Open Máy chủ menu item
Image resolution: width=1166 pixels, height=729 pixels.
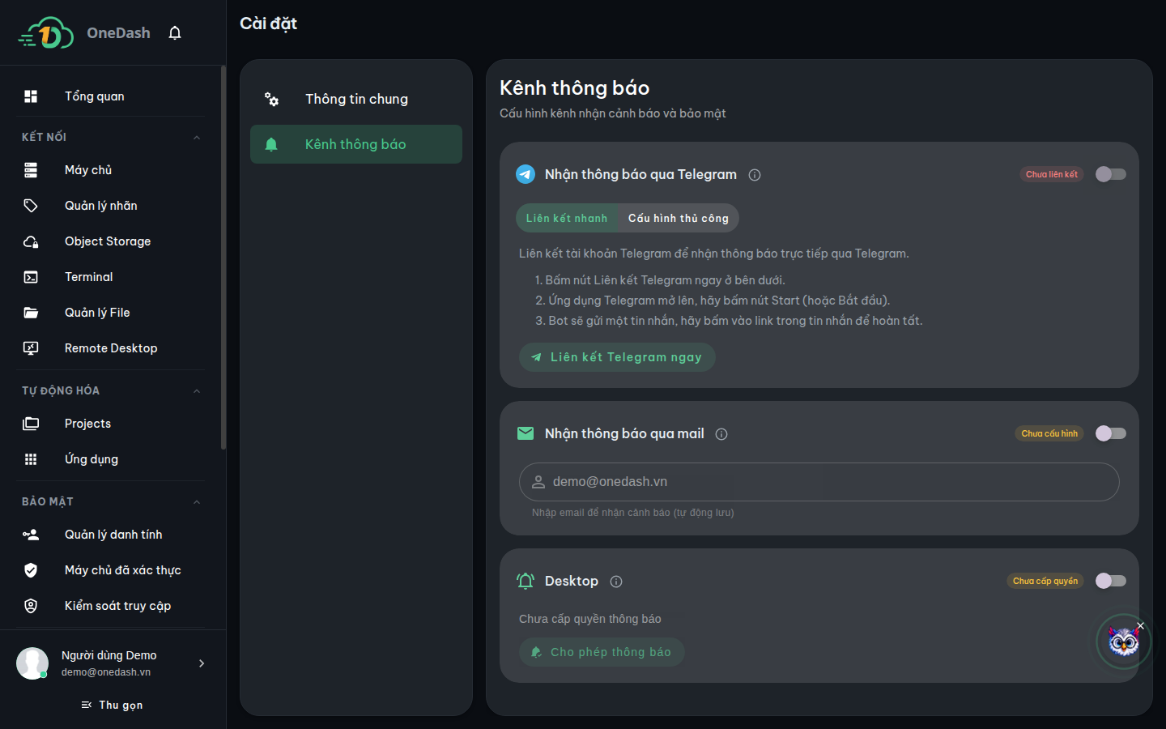tap(111, 170)
